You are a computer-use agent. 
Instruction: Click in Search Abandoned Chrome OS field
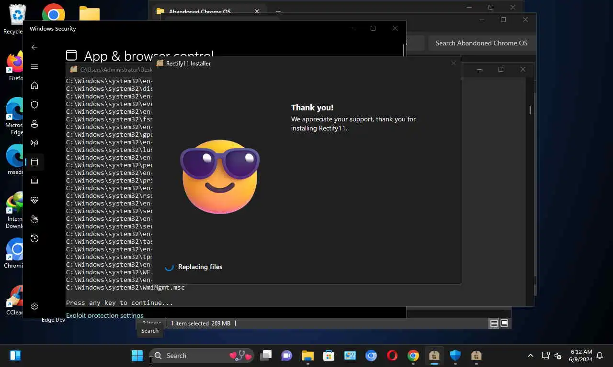tap(481, 43)
